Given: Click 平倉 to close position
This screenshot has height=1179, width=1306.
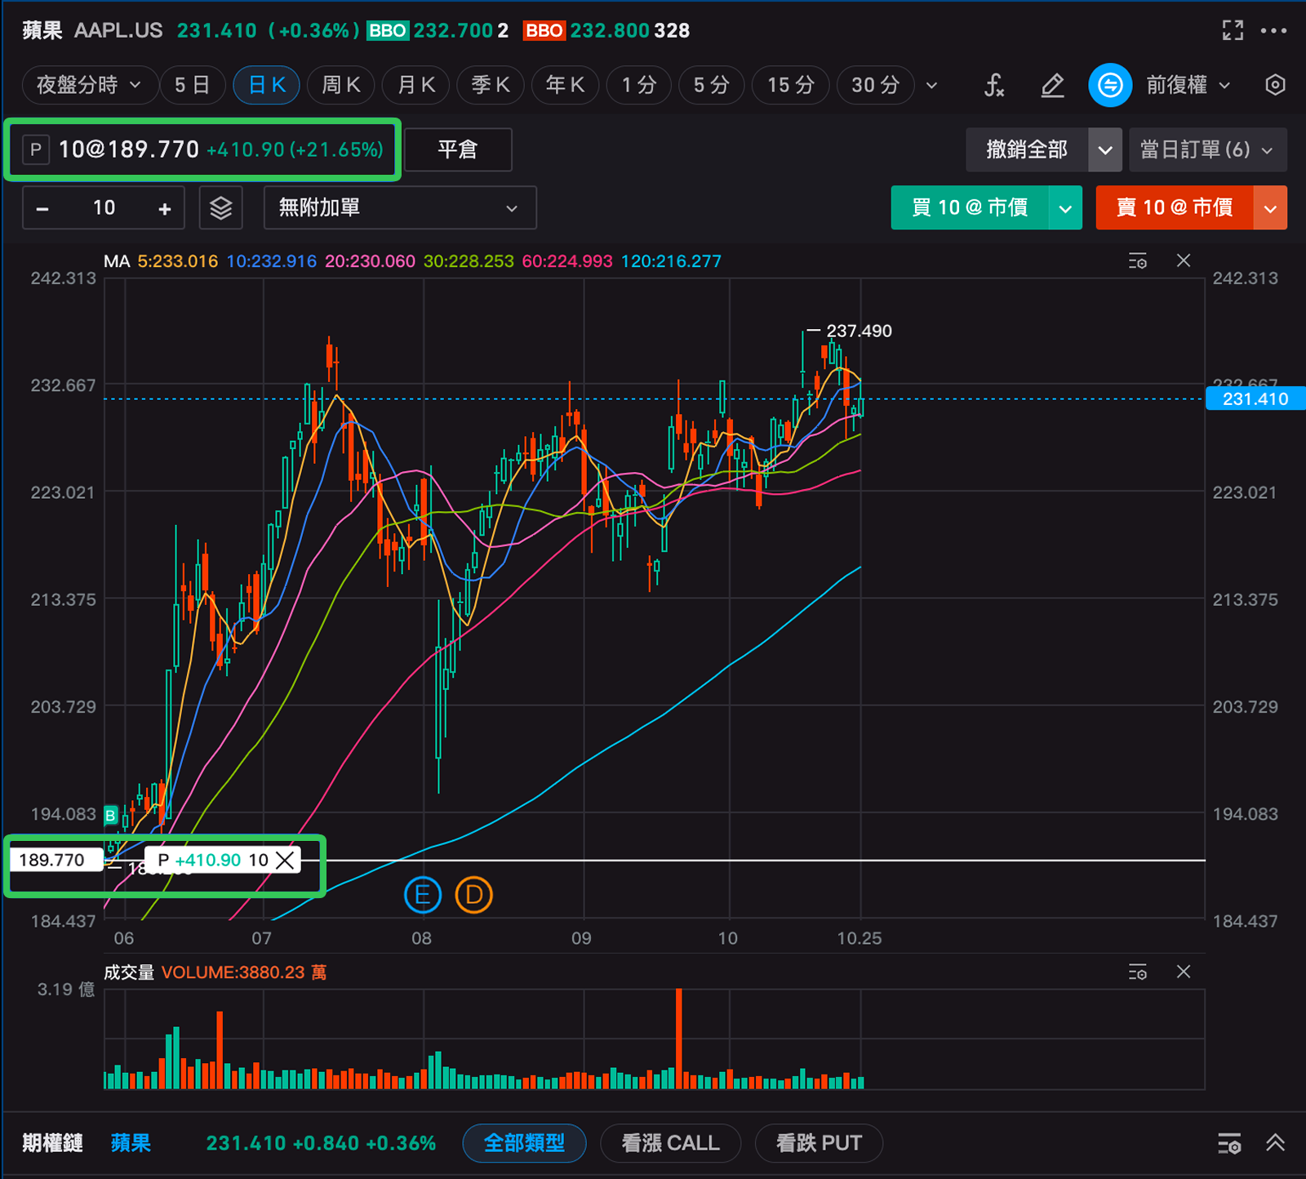Looking at the screenshot, I should point(458,150).
